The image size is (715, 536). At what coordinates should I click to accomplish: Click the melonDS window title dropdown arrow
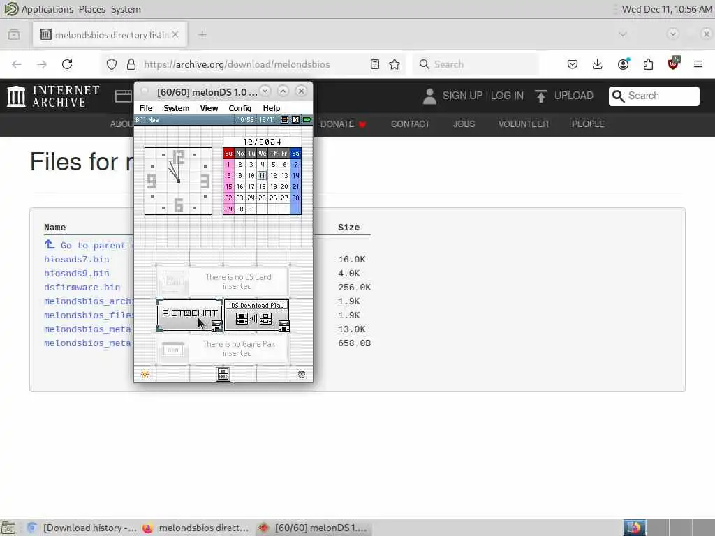click(265, 91)
